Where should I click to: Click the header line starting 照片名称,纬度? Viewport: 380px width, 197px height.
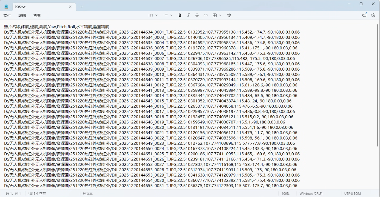(57, 27)
